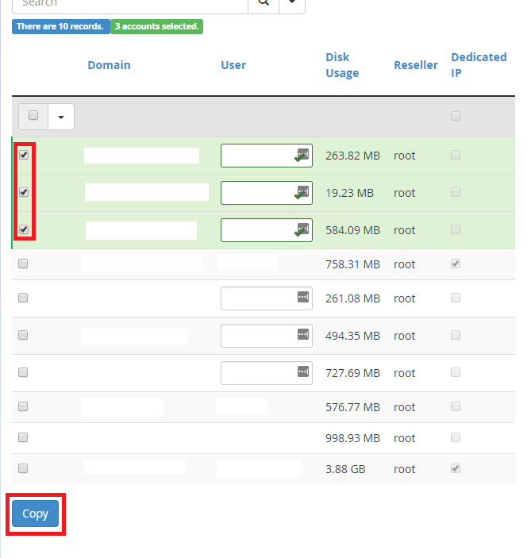The height and width of the screenshot is (558, 531).
Task: Select the account using 758.31 MB
Action: (23, 264)
